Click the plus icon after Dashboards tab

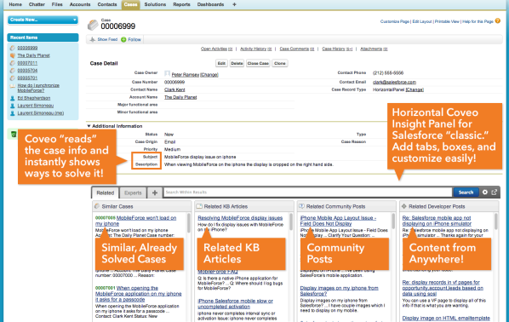234,4
